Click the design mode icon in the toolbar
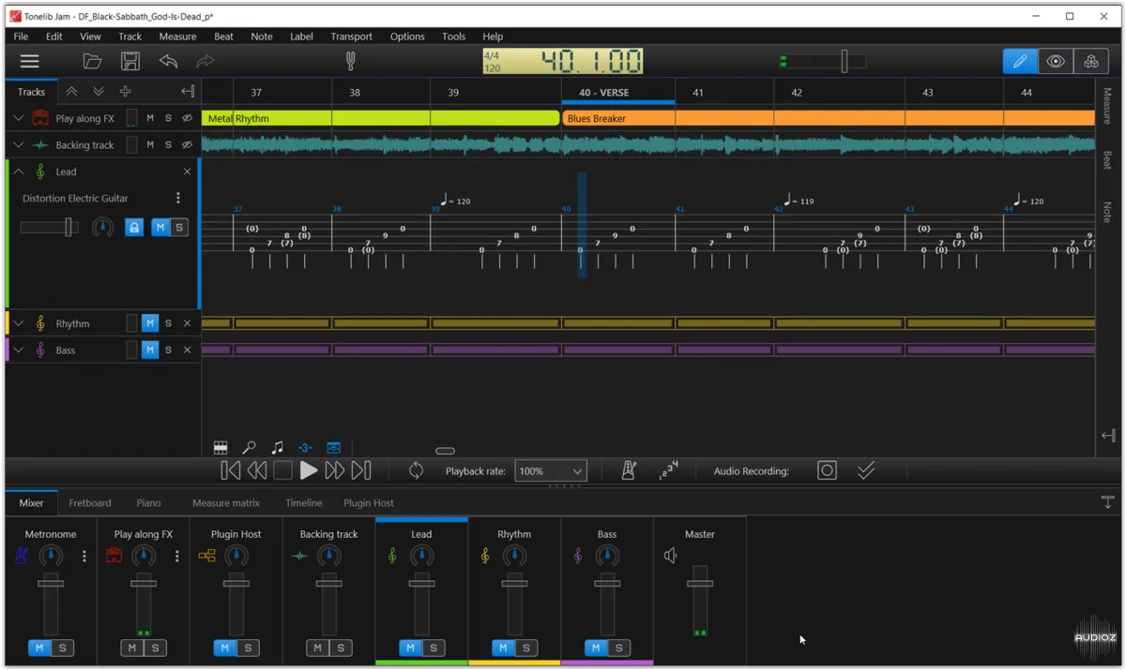The image size is (1126, 670). pyautogui.click(x=1090, y=61)
